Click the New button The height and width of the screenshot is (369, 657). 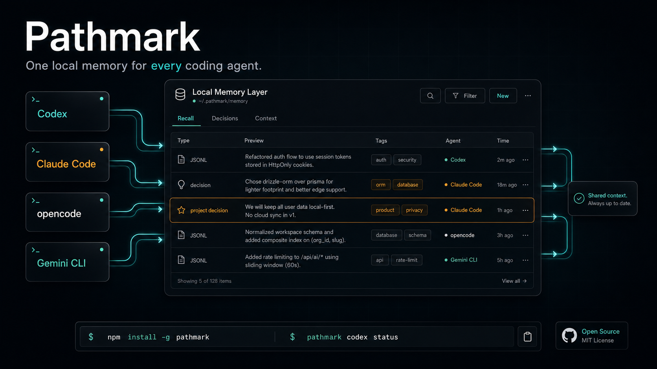[503, 96]
